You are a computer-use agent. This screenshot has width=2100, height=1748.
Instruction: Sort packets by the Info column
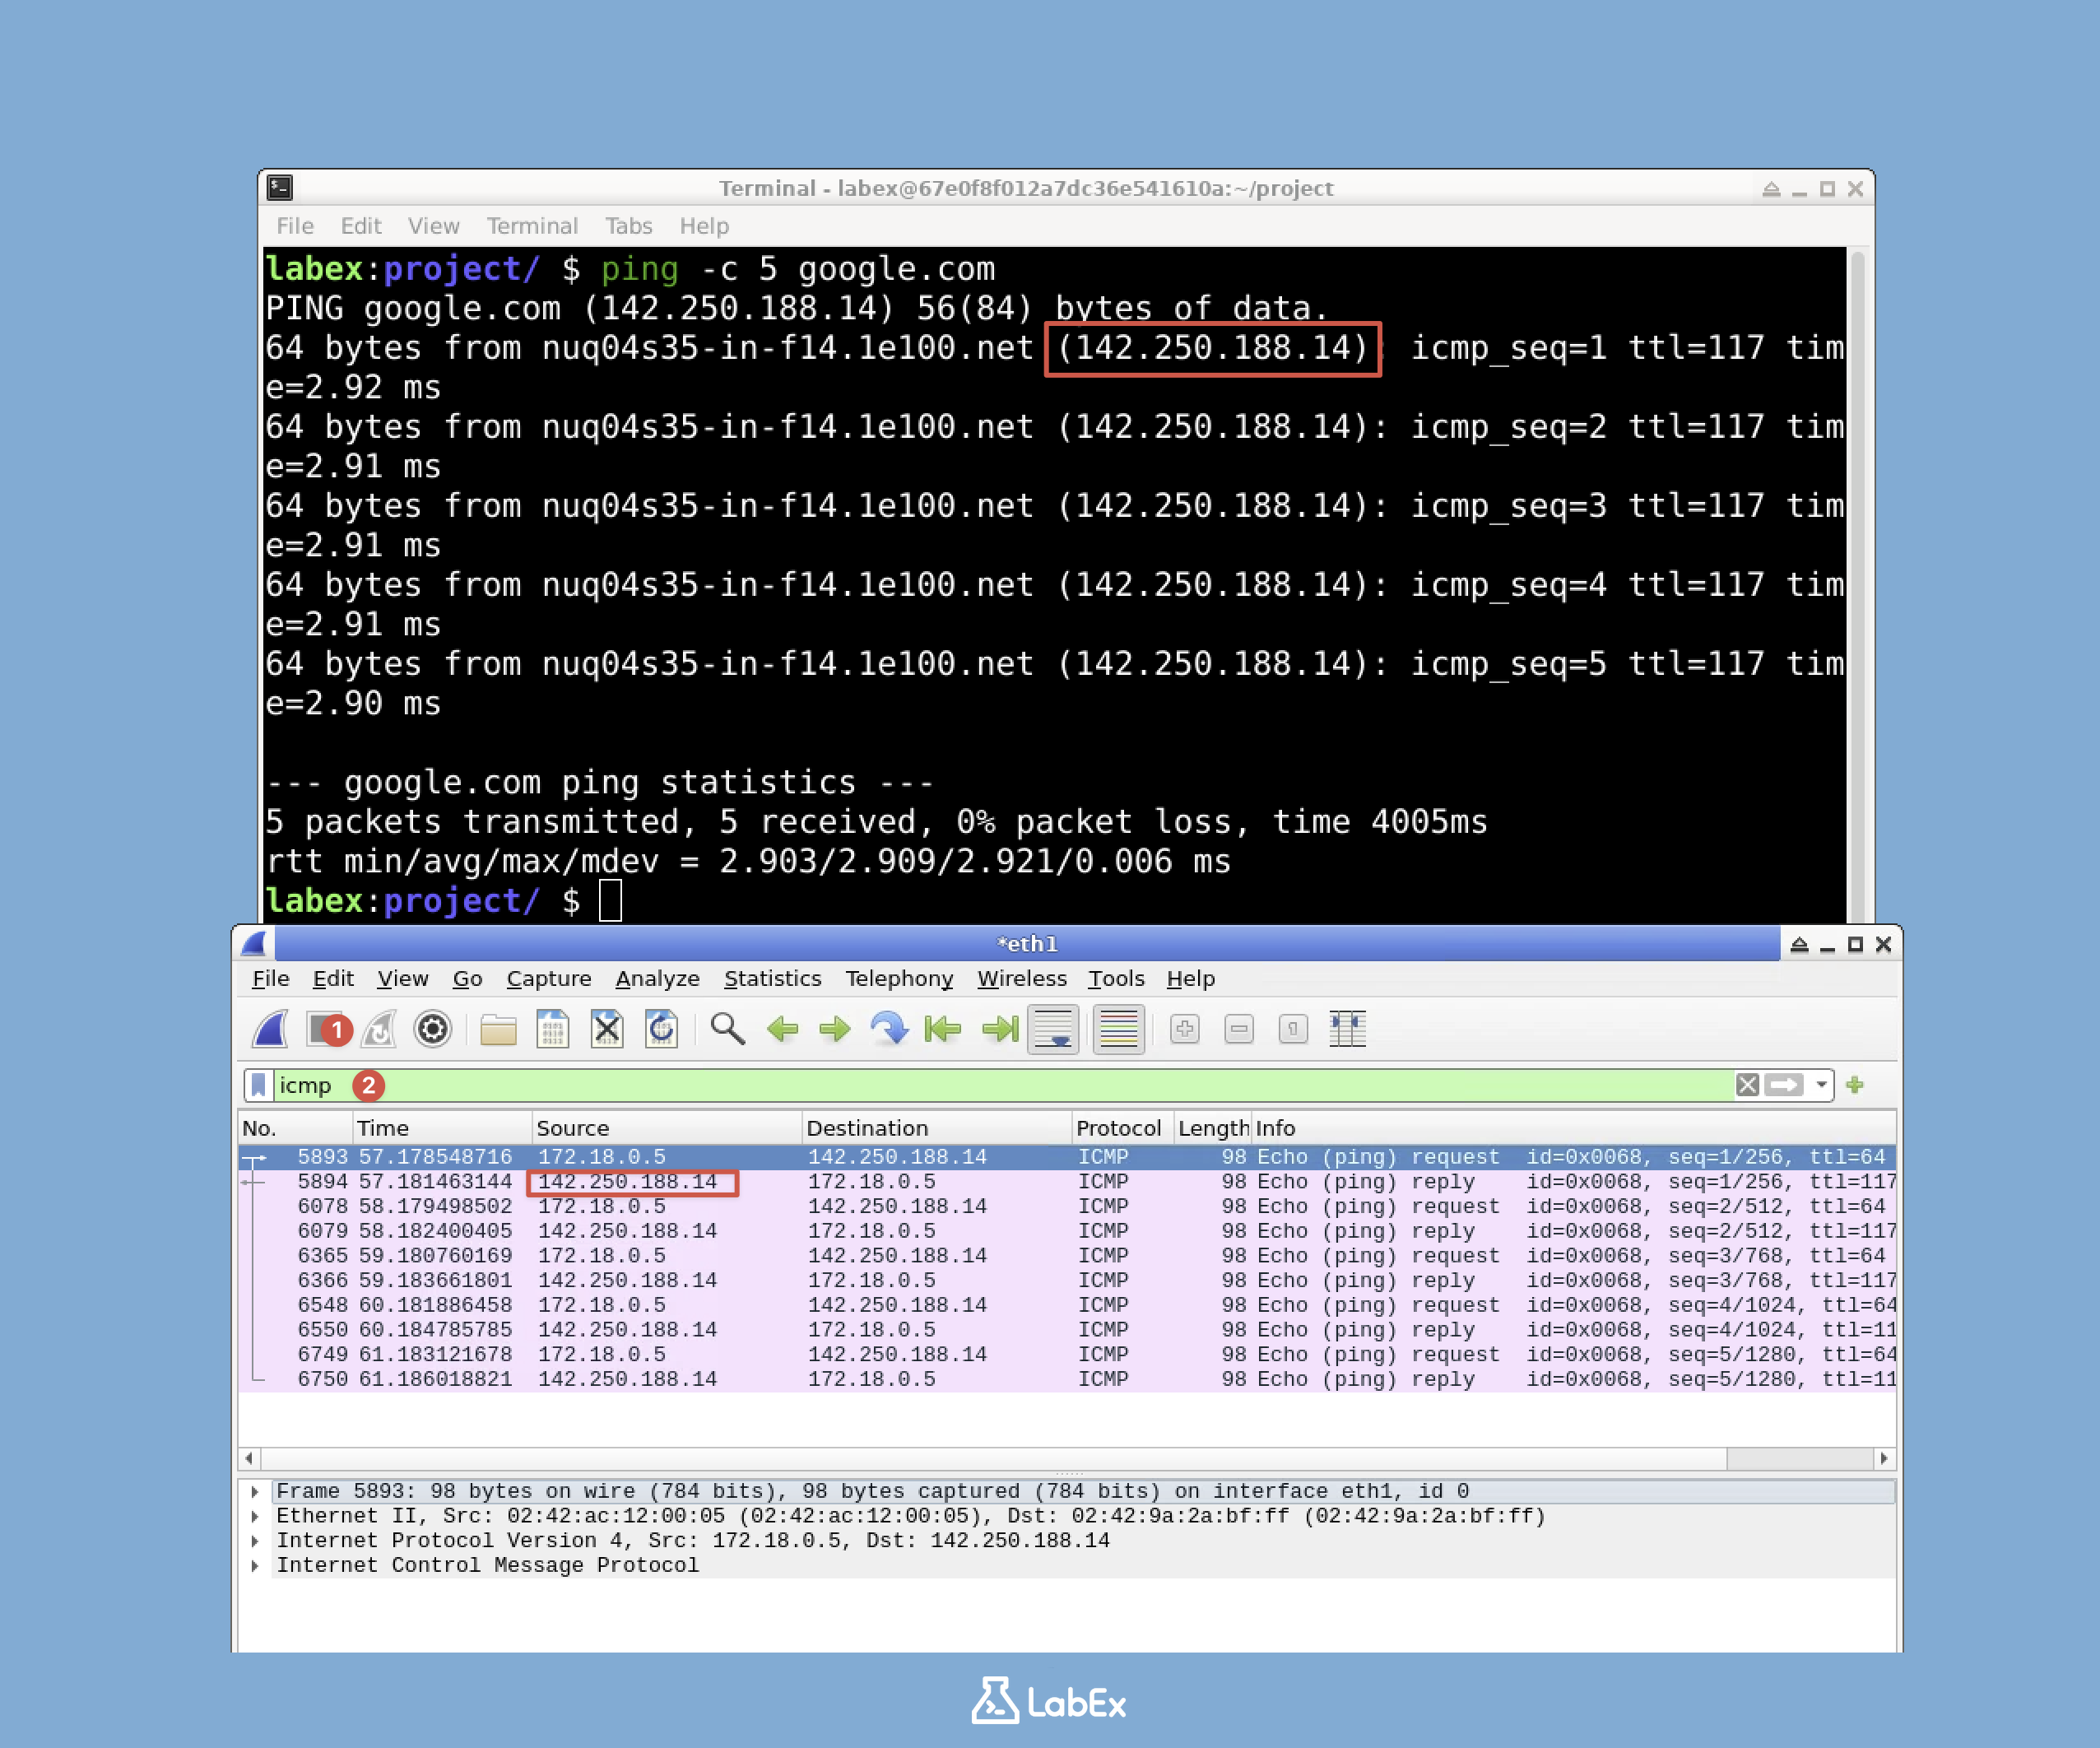(x=1573, y=1128)
